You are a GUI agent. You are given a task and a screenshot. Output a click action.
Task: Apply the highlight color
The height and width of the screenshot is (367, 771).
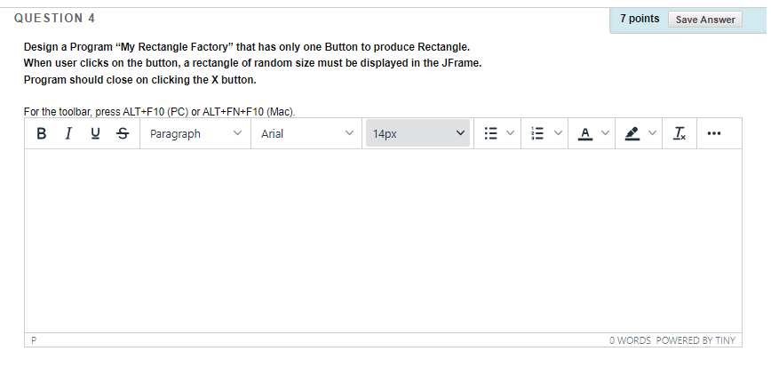[x=632, y=133]
